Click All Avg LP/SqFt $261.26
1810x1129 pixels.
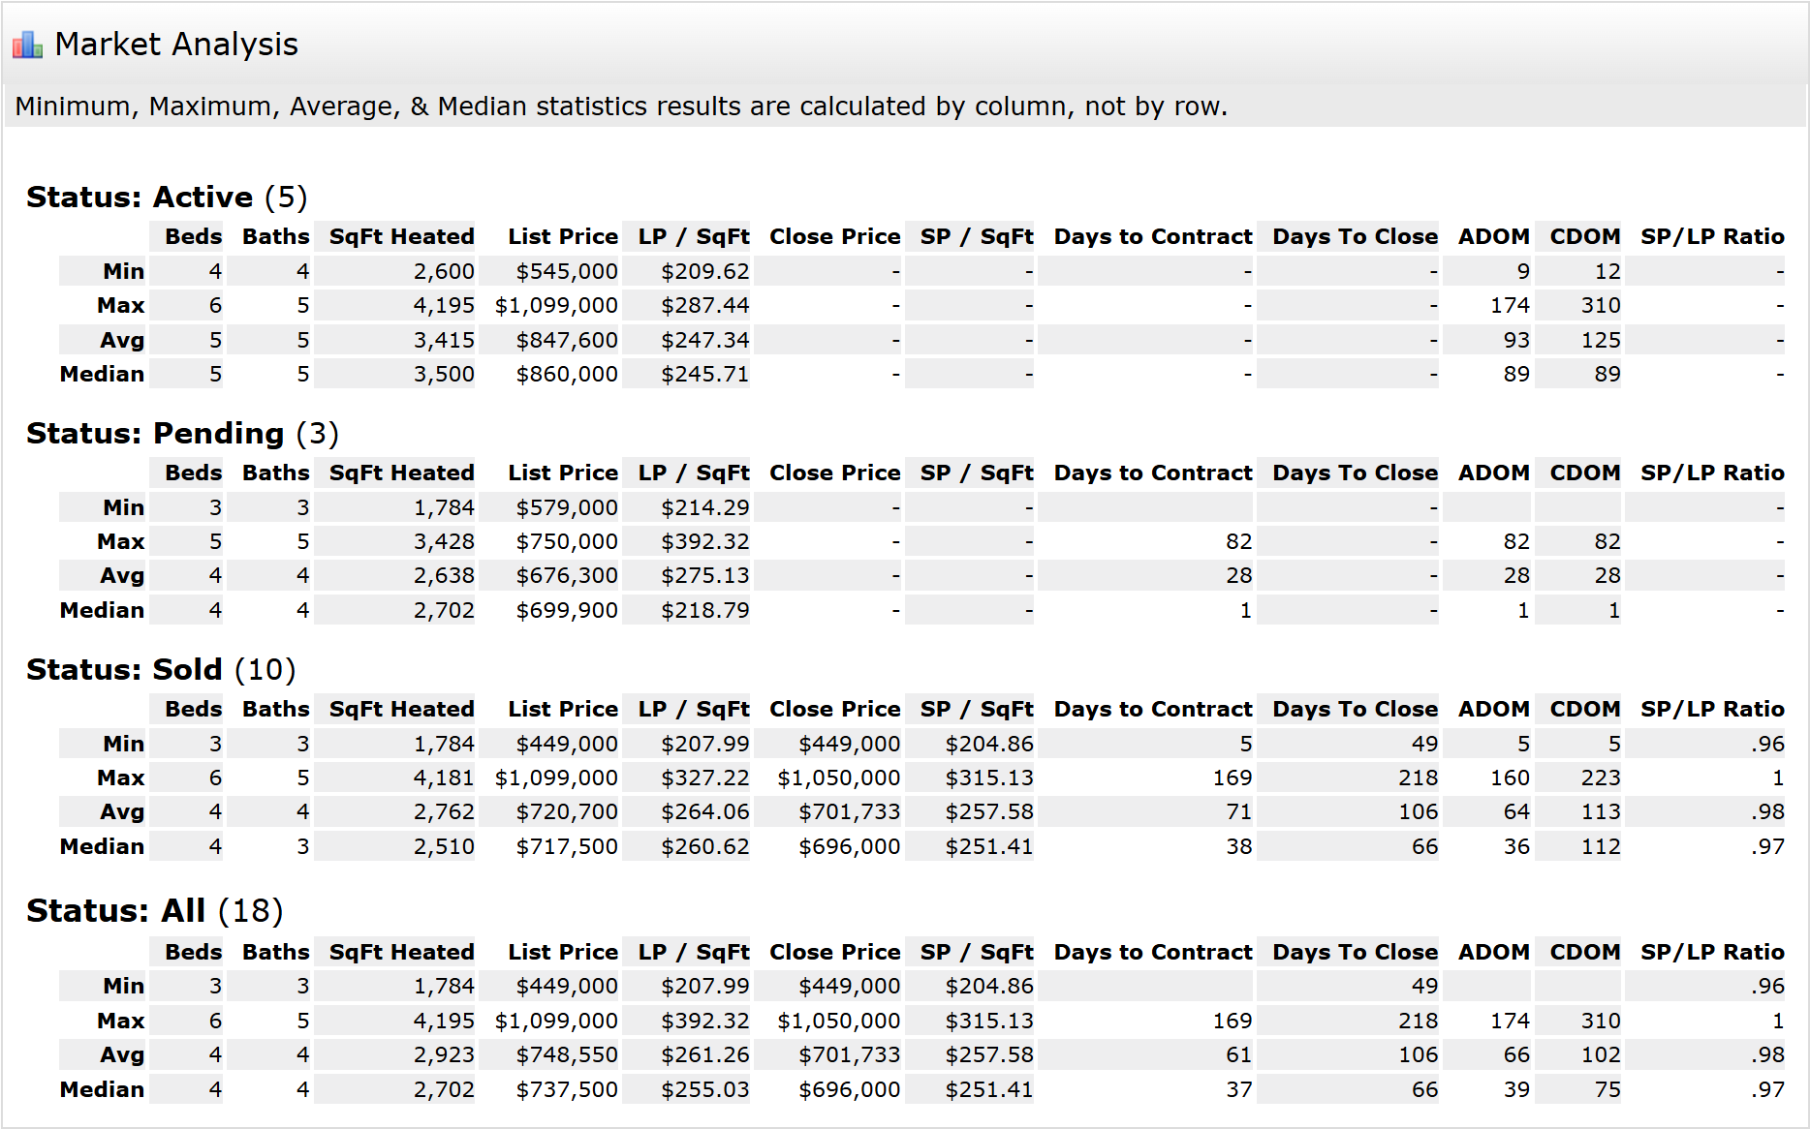704,1054
